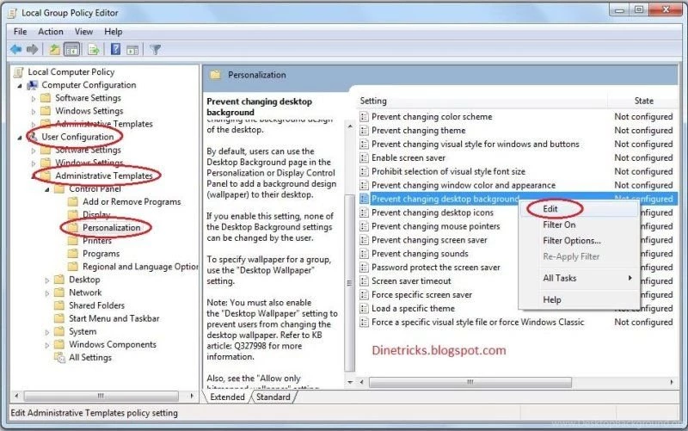688x431 pixels.
Task: Select the Personalization tree folder
Action: 112,228
